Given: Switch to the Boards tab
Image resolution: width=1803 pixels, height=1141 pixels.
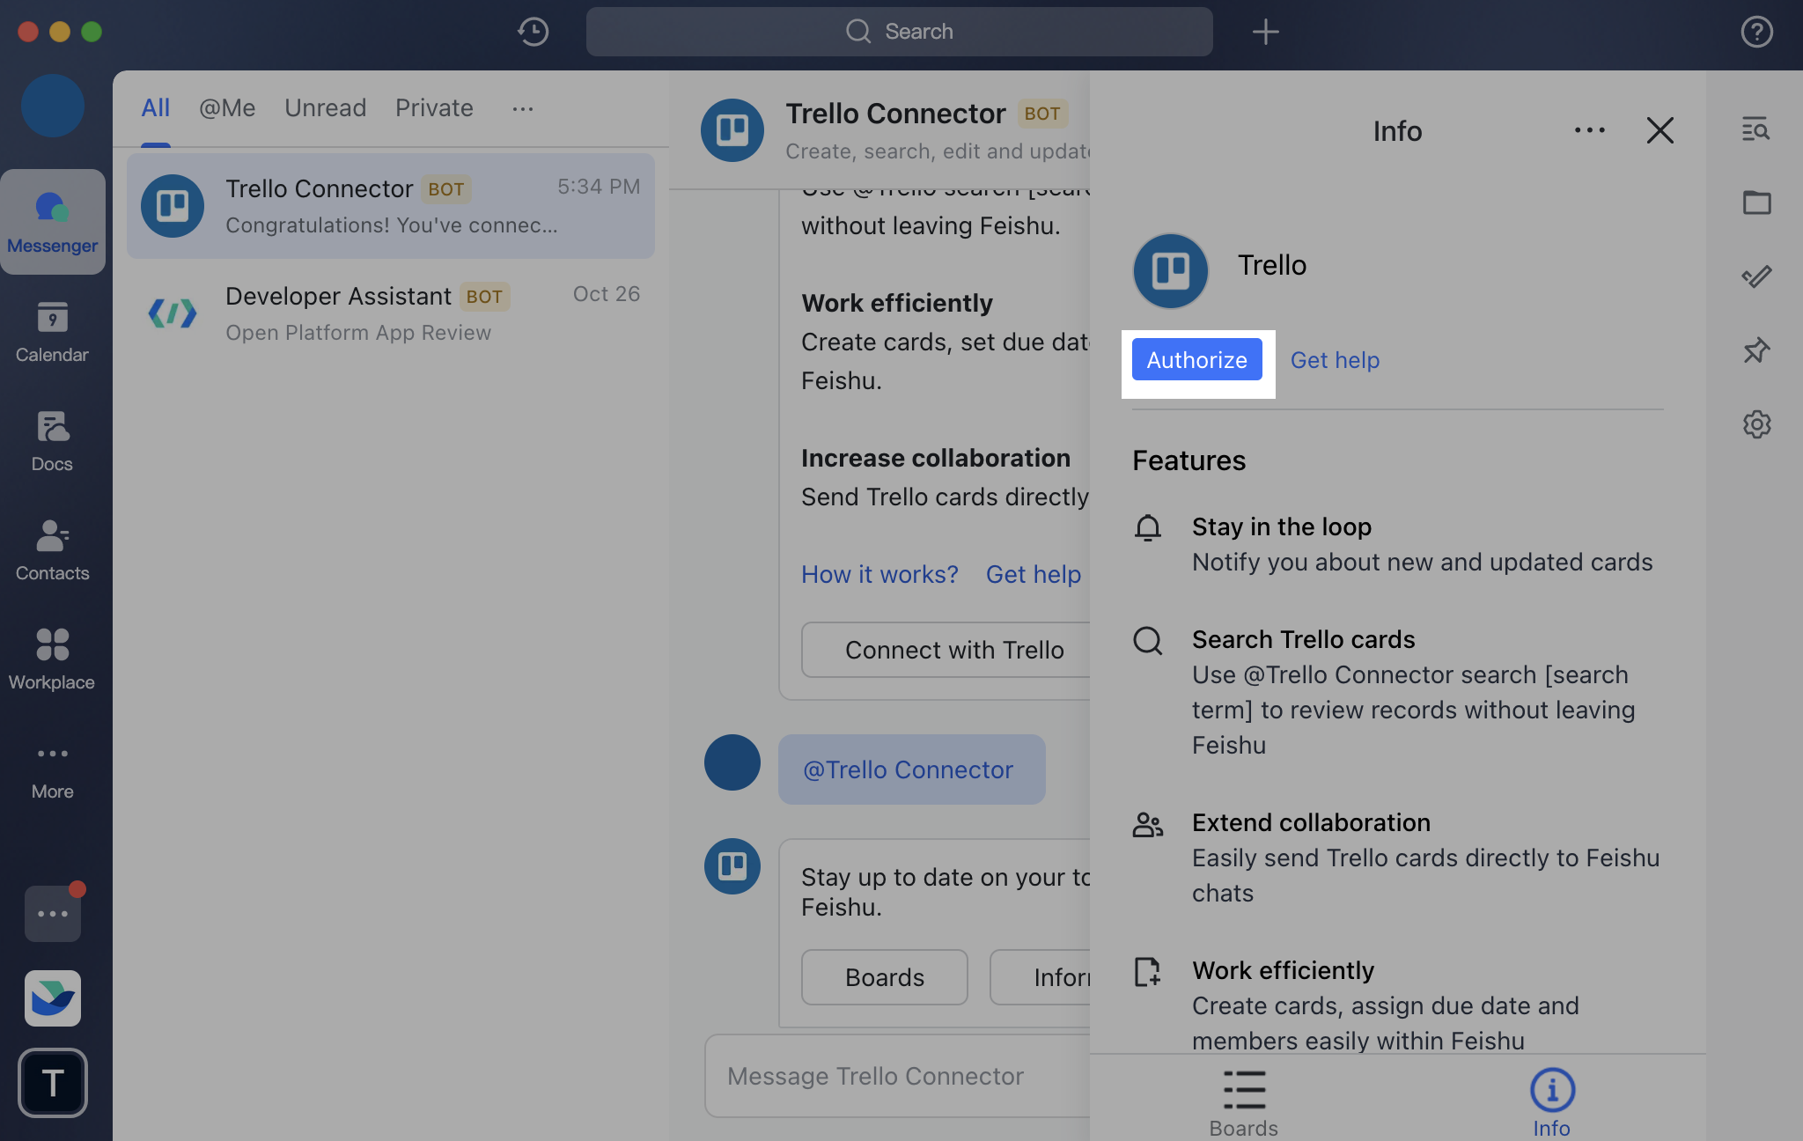Looking at the screenshot, I should (1242, 1099).
